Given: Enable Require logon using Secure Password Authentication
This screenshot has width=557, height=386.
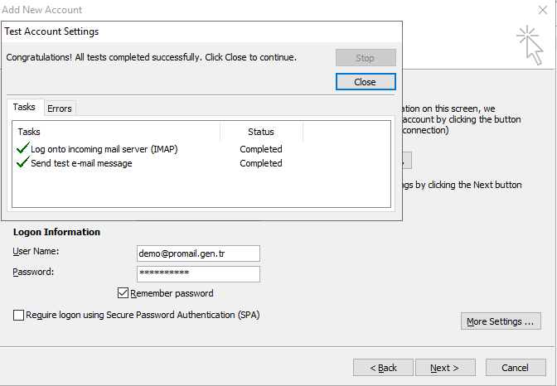Looking at the screenshot, I should click(x=18, y=315).
